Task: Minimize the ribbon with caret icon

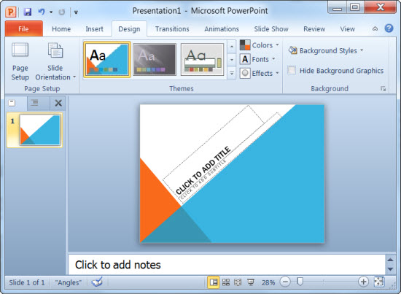Action: (x=375, y=28)
